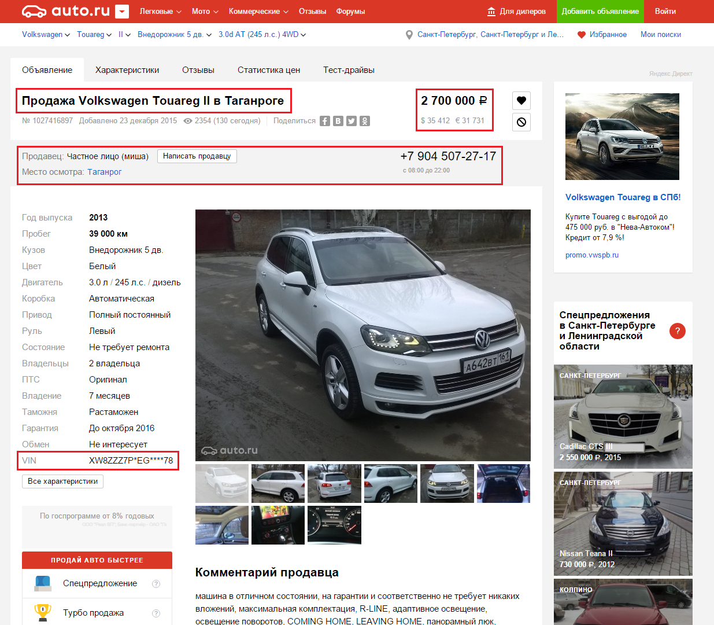714x625 pixels.
Task: Click the Touareg ad image
Action: click(622, 137)
